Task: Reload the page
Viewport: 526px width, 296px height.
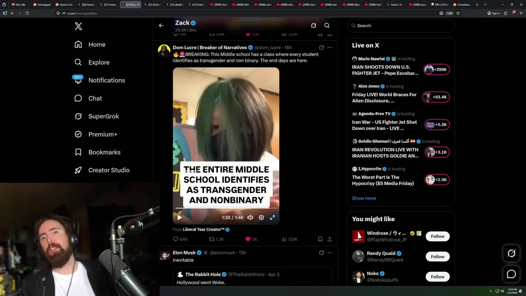Action: (x=27, y=13)
